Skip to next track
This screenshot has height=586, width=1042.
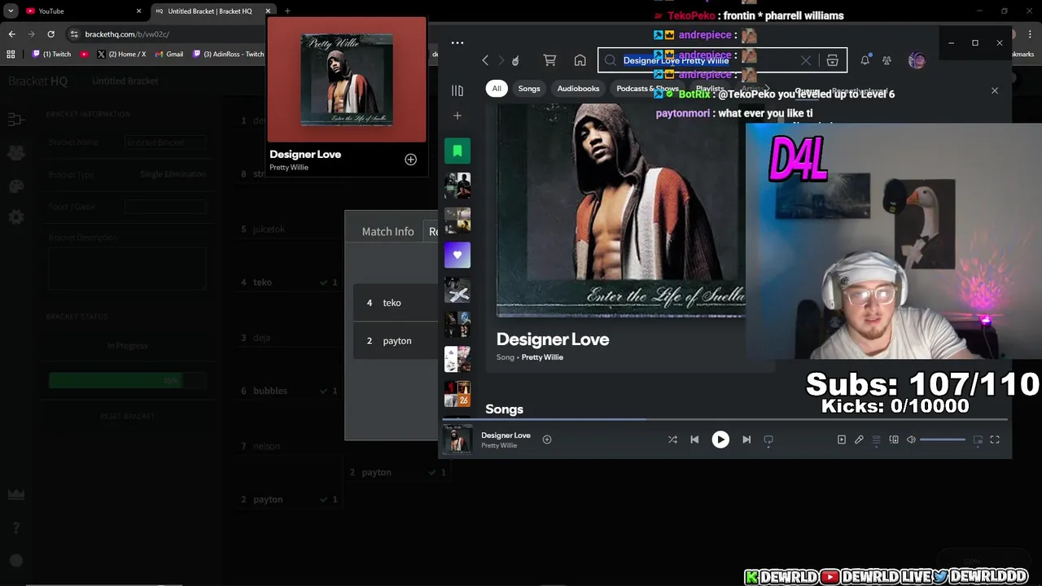pyautogui.click(x=746, y=439)
